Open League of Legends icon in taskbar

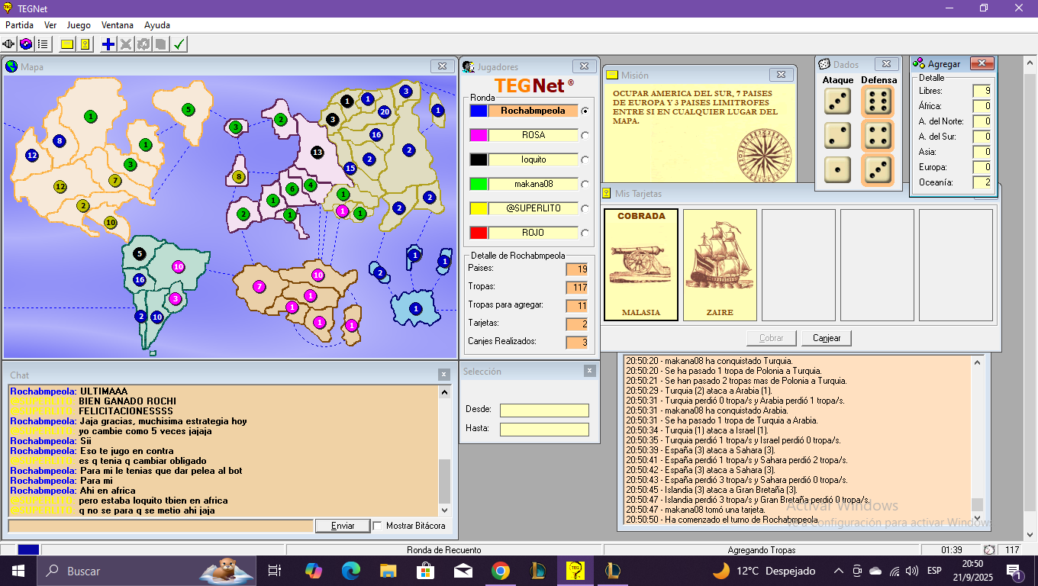[x=537, y=571]
